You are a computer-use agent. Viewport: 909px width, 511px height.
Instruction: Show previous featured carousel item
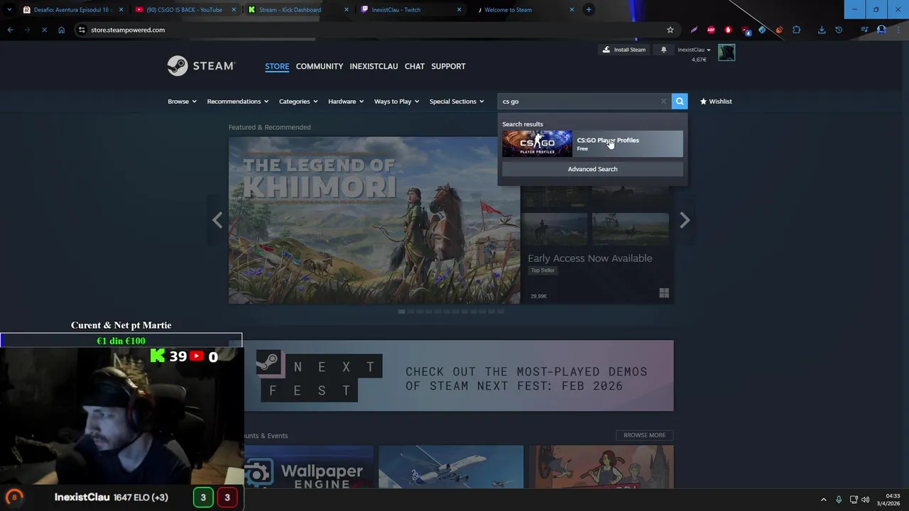217,220
